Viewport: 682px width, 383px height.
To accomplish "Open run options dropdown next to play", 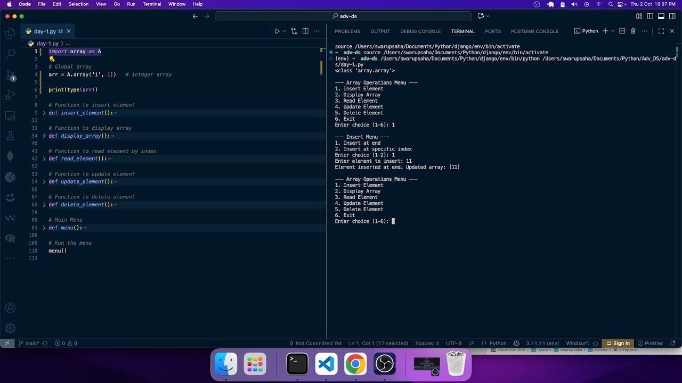I will point(284,31).
